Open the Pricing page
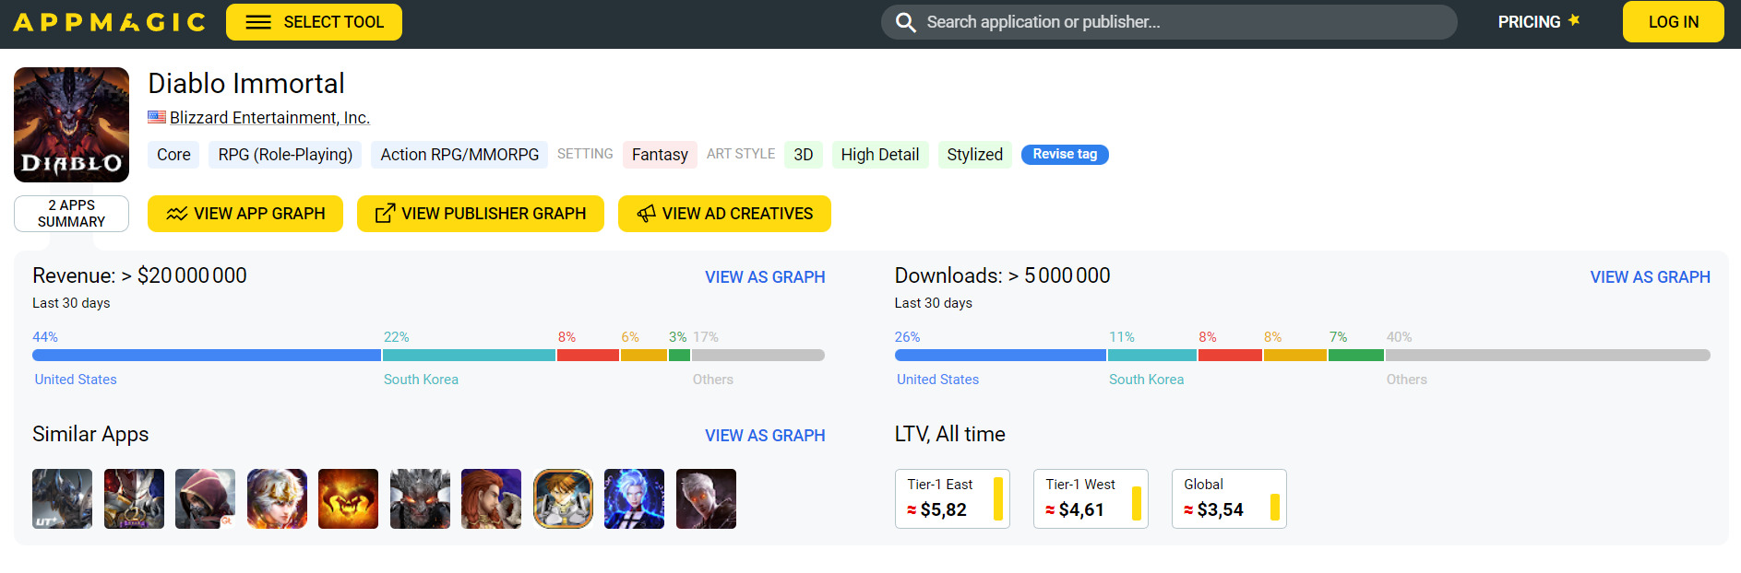 click(x=1529, y=22)
